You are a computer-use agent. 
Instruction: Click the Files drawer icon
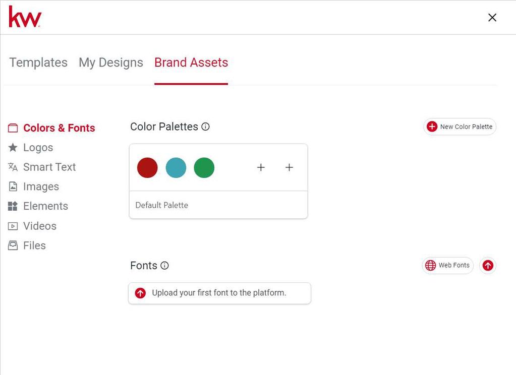(x=13, y=246)
